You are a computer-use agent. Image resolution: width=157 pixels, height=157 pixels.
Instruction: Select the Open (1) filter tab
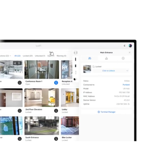51,56
